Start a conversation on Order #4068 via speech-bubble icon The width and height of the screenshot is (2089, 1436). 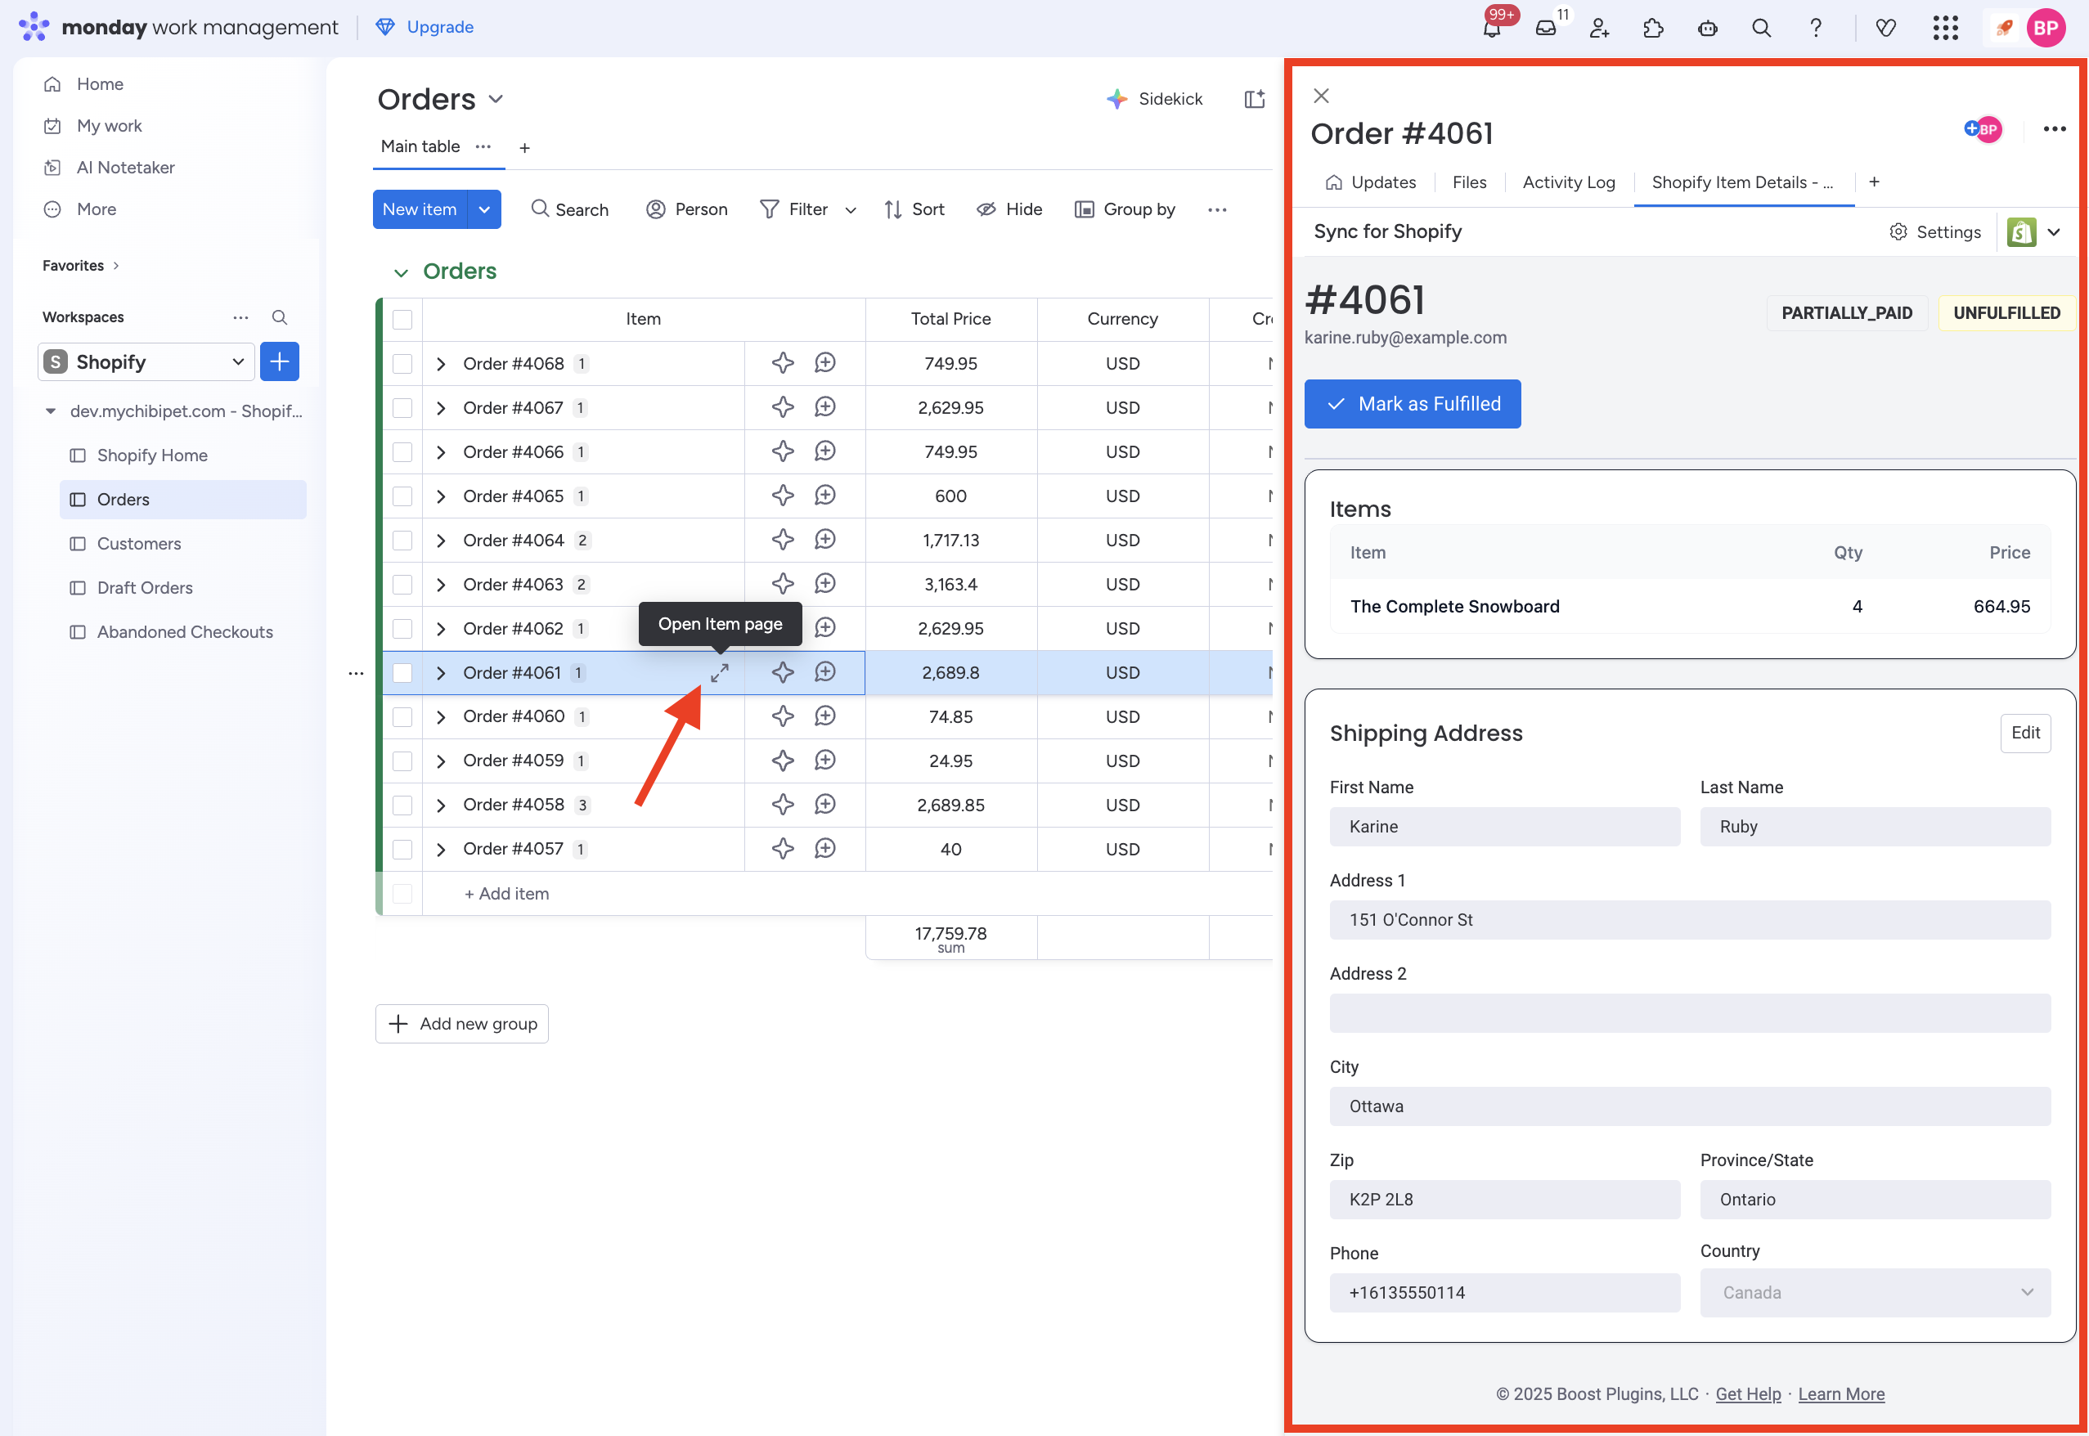825,362
